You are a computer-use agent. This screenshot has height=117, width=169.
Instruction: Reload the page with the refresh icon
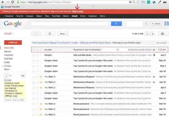click(13, 2)
